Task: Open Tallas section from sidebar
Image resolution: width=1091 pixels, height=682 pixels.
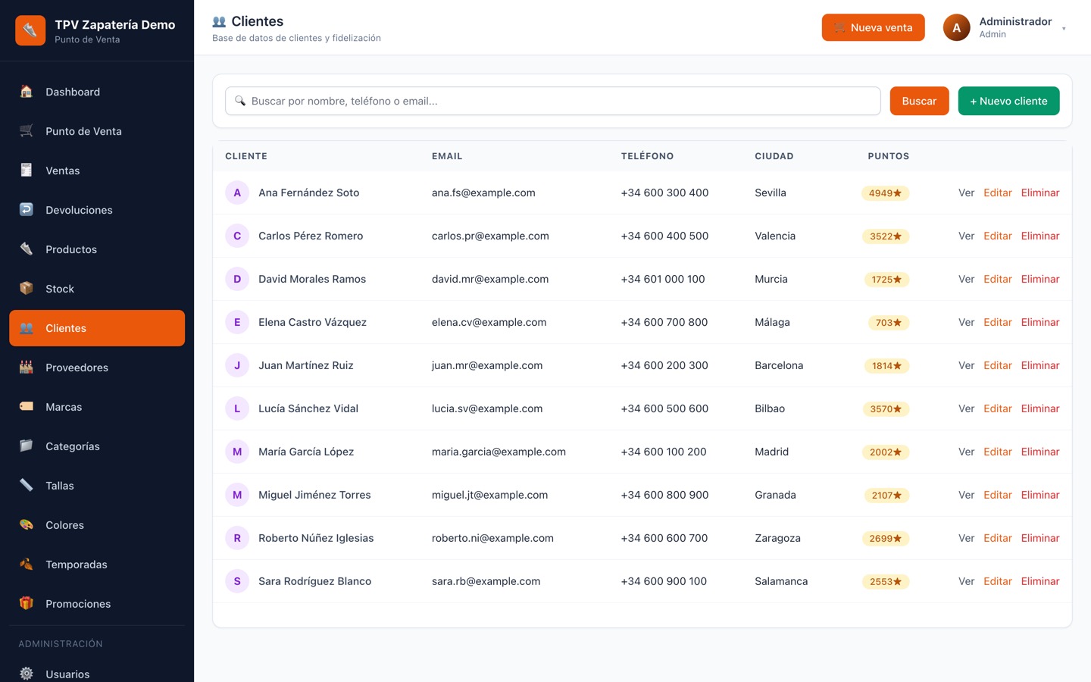Action: [97, 486]
